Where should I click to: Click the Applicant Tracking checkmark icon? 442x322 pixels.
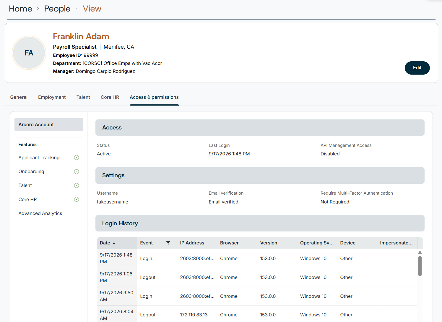[x=77, y=157]
